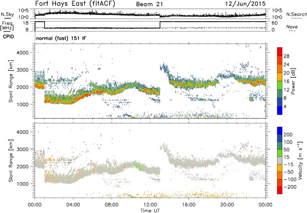This screenshot has height=213, width=307.
Task: Click the red bottom of velocity colorbar
Action: pos(280,190)
